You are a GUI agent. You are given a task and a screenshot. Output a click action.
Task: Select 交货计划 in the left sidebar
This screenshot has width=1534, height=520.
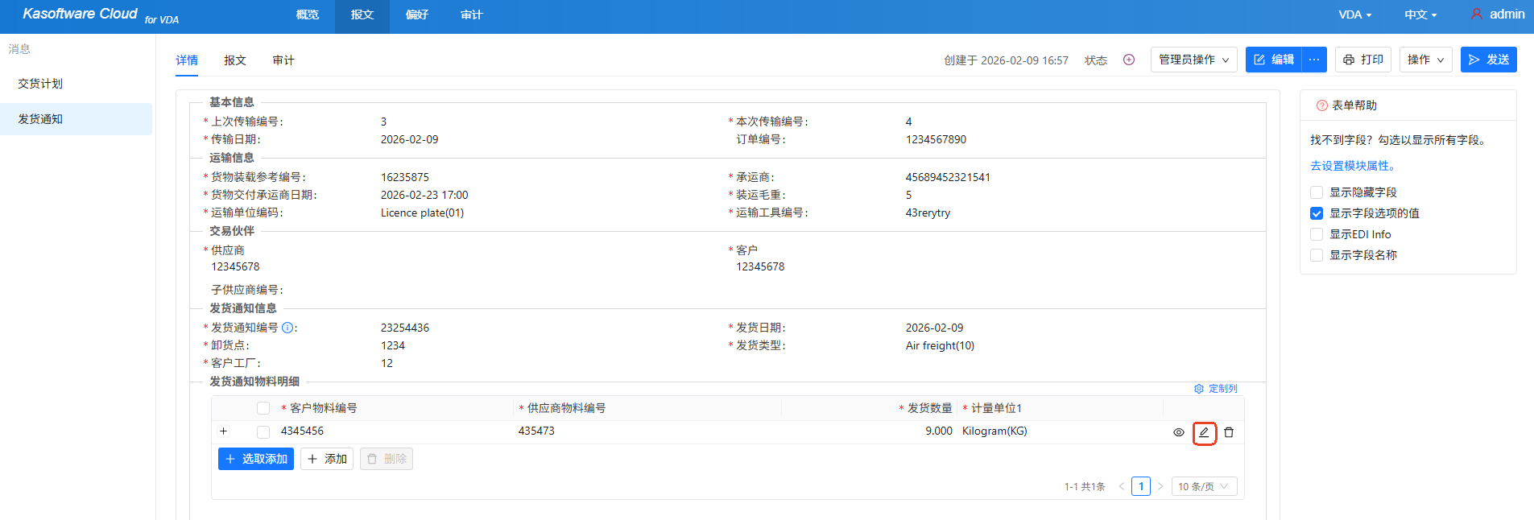40,84
